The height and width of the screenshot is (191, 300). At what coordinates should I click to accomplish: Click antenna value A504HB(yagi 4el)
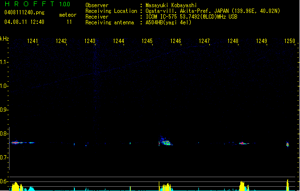click(168, 22)
